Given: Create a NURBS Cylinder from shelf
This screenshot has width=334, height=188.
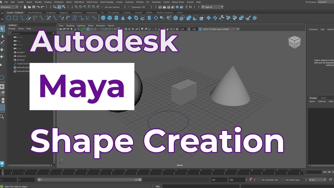Looking at the screenshot, I should click(116, 18).
